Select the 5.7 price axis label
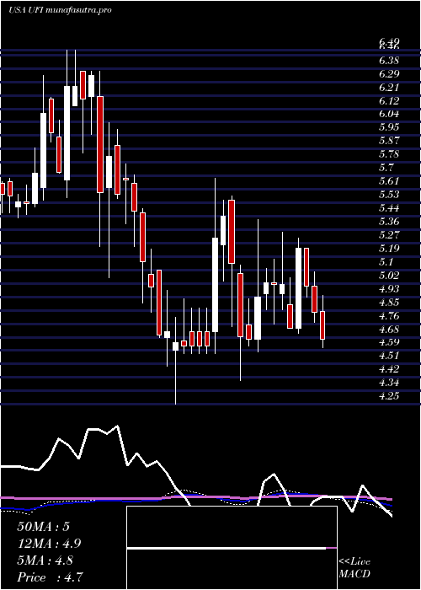Viewport: 421px width, 590px height. point(386,168)
